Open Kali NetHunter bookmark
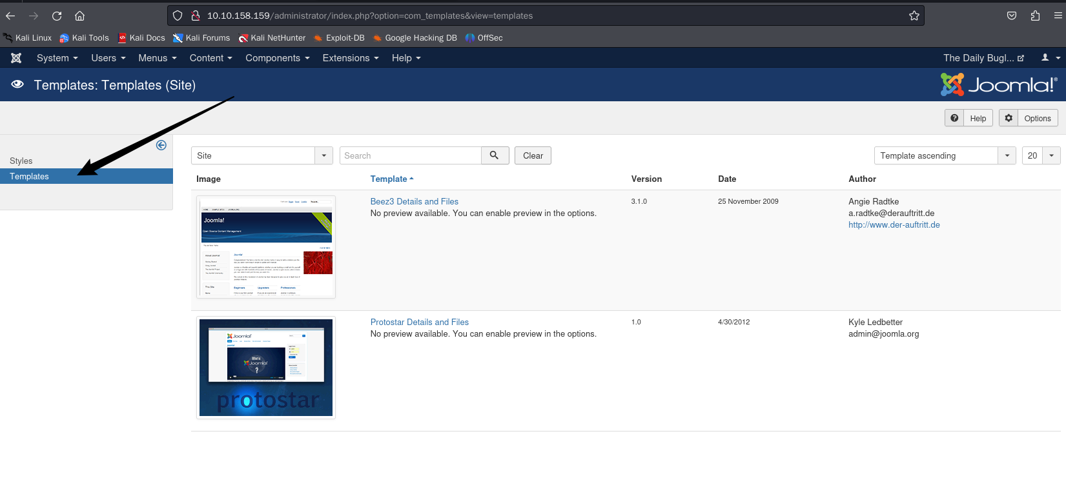This screenshot has height=496, width=1066. point(272,38)
